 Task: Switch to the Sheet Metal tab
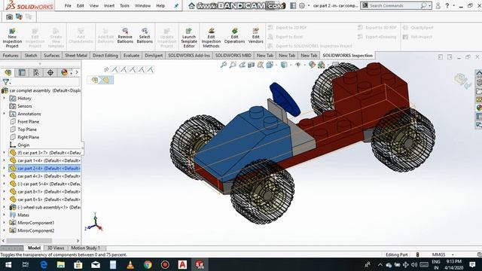[x=76, y=55]
